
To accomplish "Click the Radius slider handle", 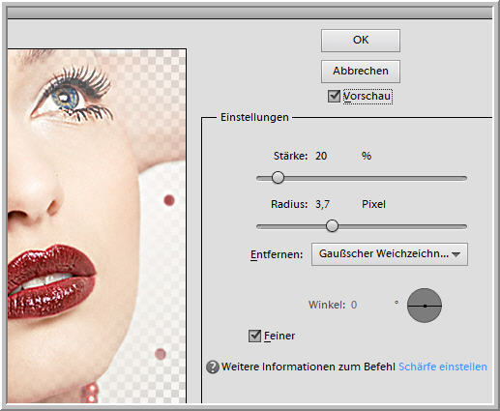I will 332,226.
